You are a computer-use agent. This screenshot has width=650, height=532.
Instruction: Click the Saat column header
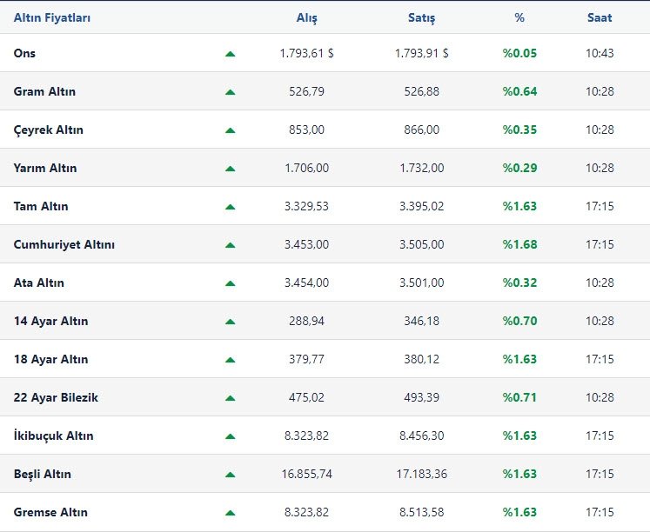600,17
